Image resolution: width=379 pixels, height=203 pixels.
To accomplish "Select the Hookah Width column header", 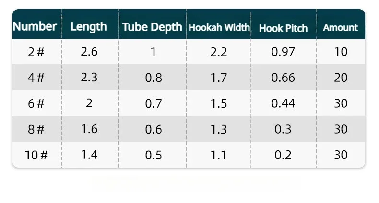I will pos(219,27).
